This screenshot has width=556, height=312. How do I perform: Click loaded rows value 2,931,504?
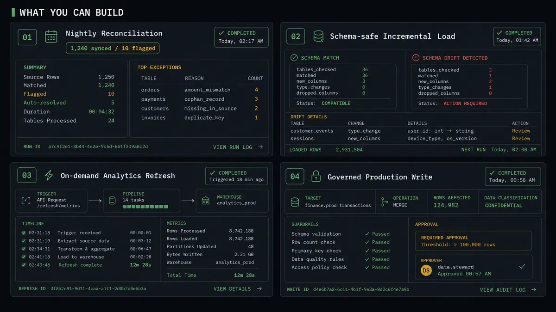349,150
